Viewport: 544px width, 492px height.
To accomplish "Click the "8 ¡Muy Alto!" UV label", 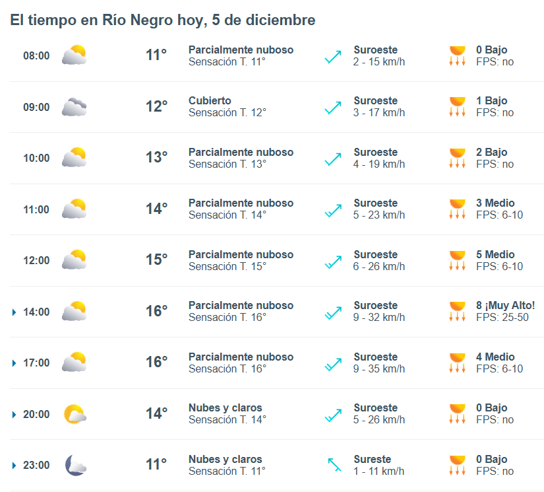I will point(505,306).
